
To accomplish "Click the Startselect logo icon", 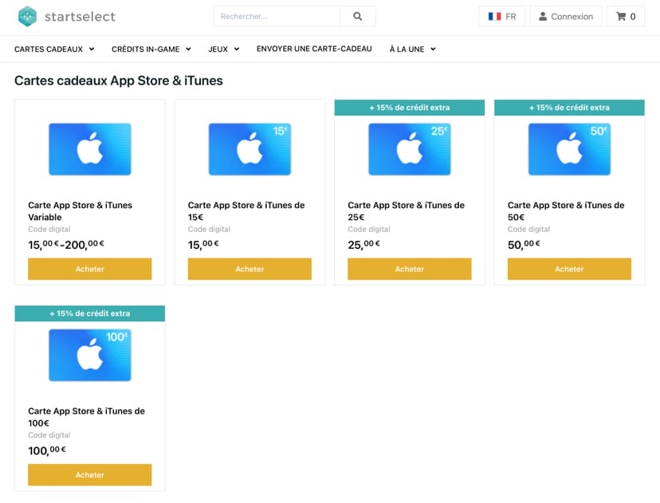I will click(x=28, y=16).
